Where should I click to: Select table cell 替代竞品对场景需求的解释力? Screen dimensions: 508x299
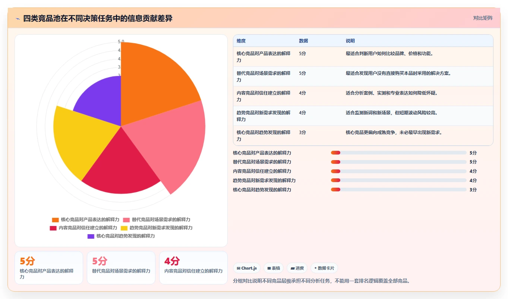pyautogui.click(x=264, y=76)
